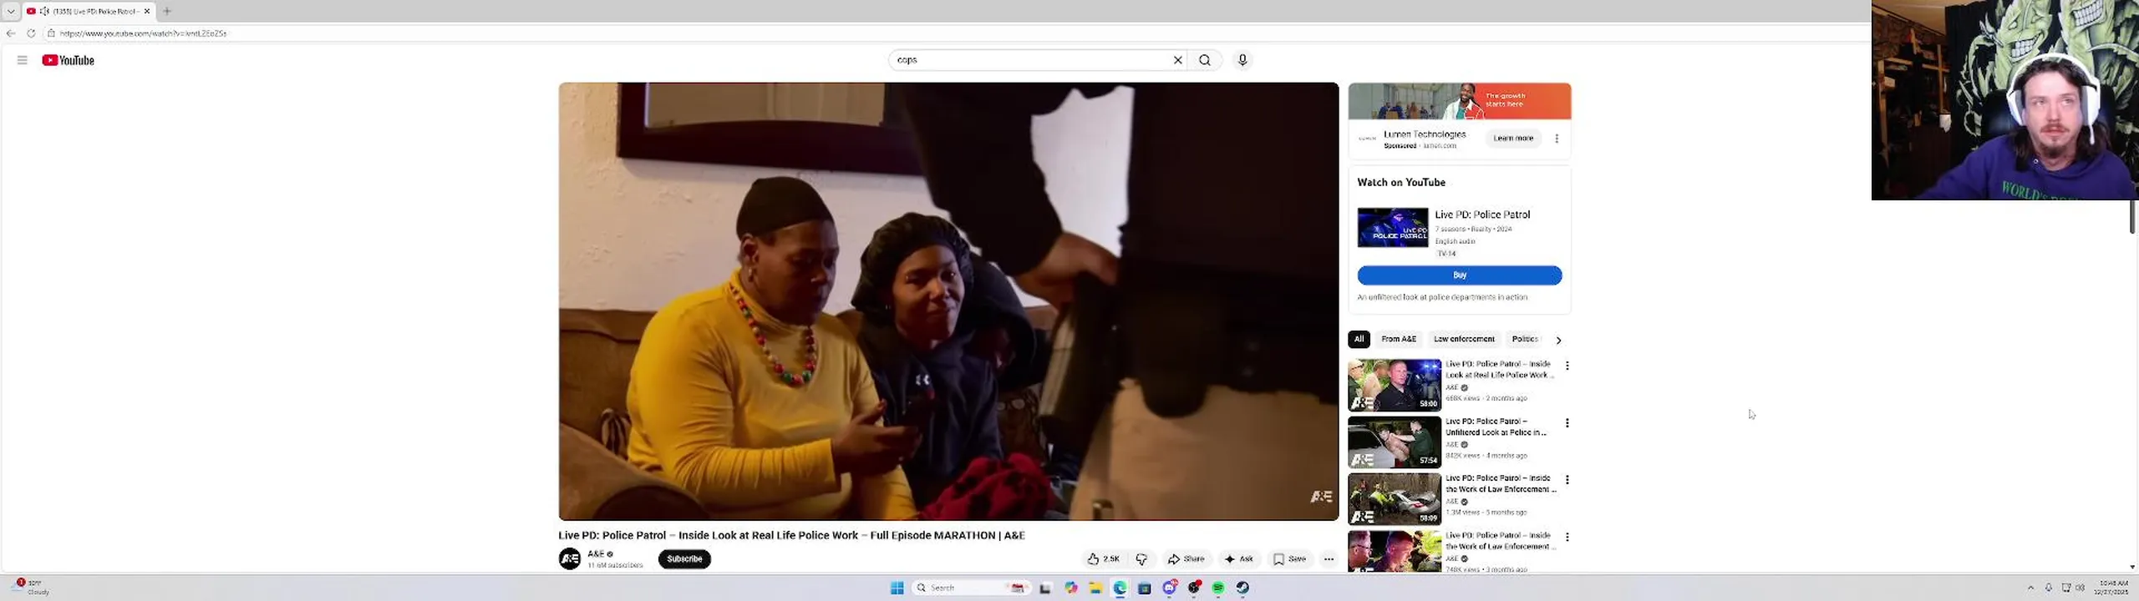The height and width of the screenshot is (601, 2139).
Task: Reload the page with refresh icon
Action: [31, 33]
